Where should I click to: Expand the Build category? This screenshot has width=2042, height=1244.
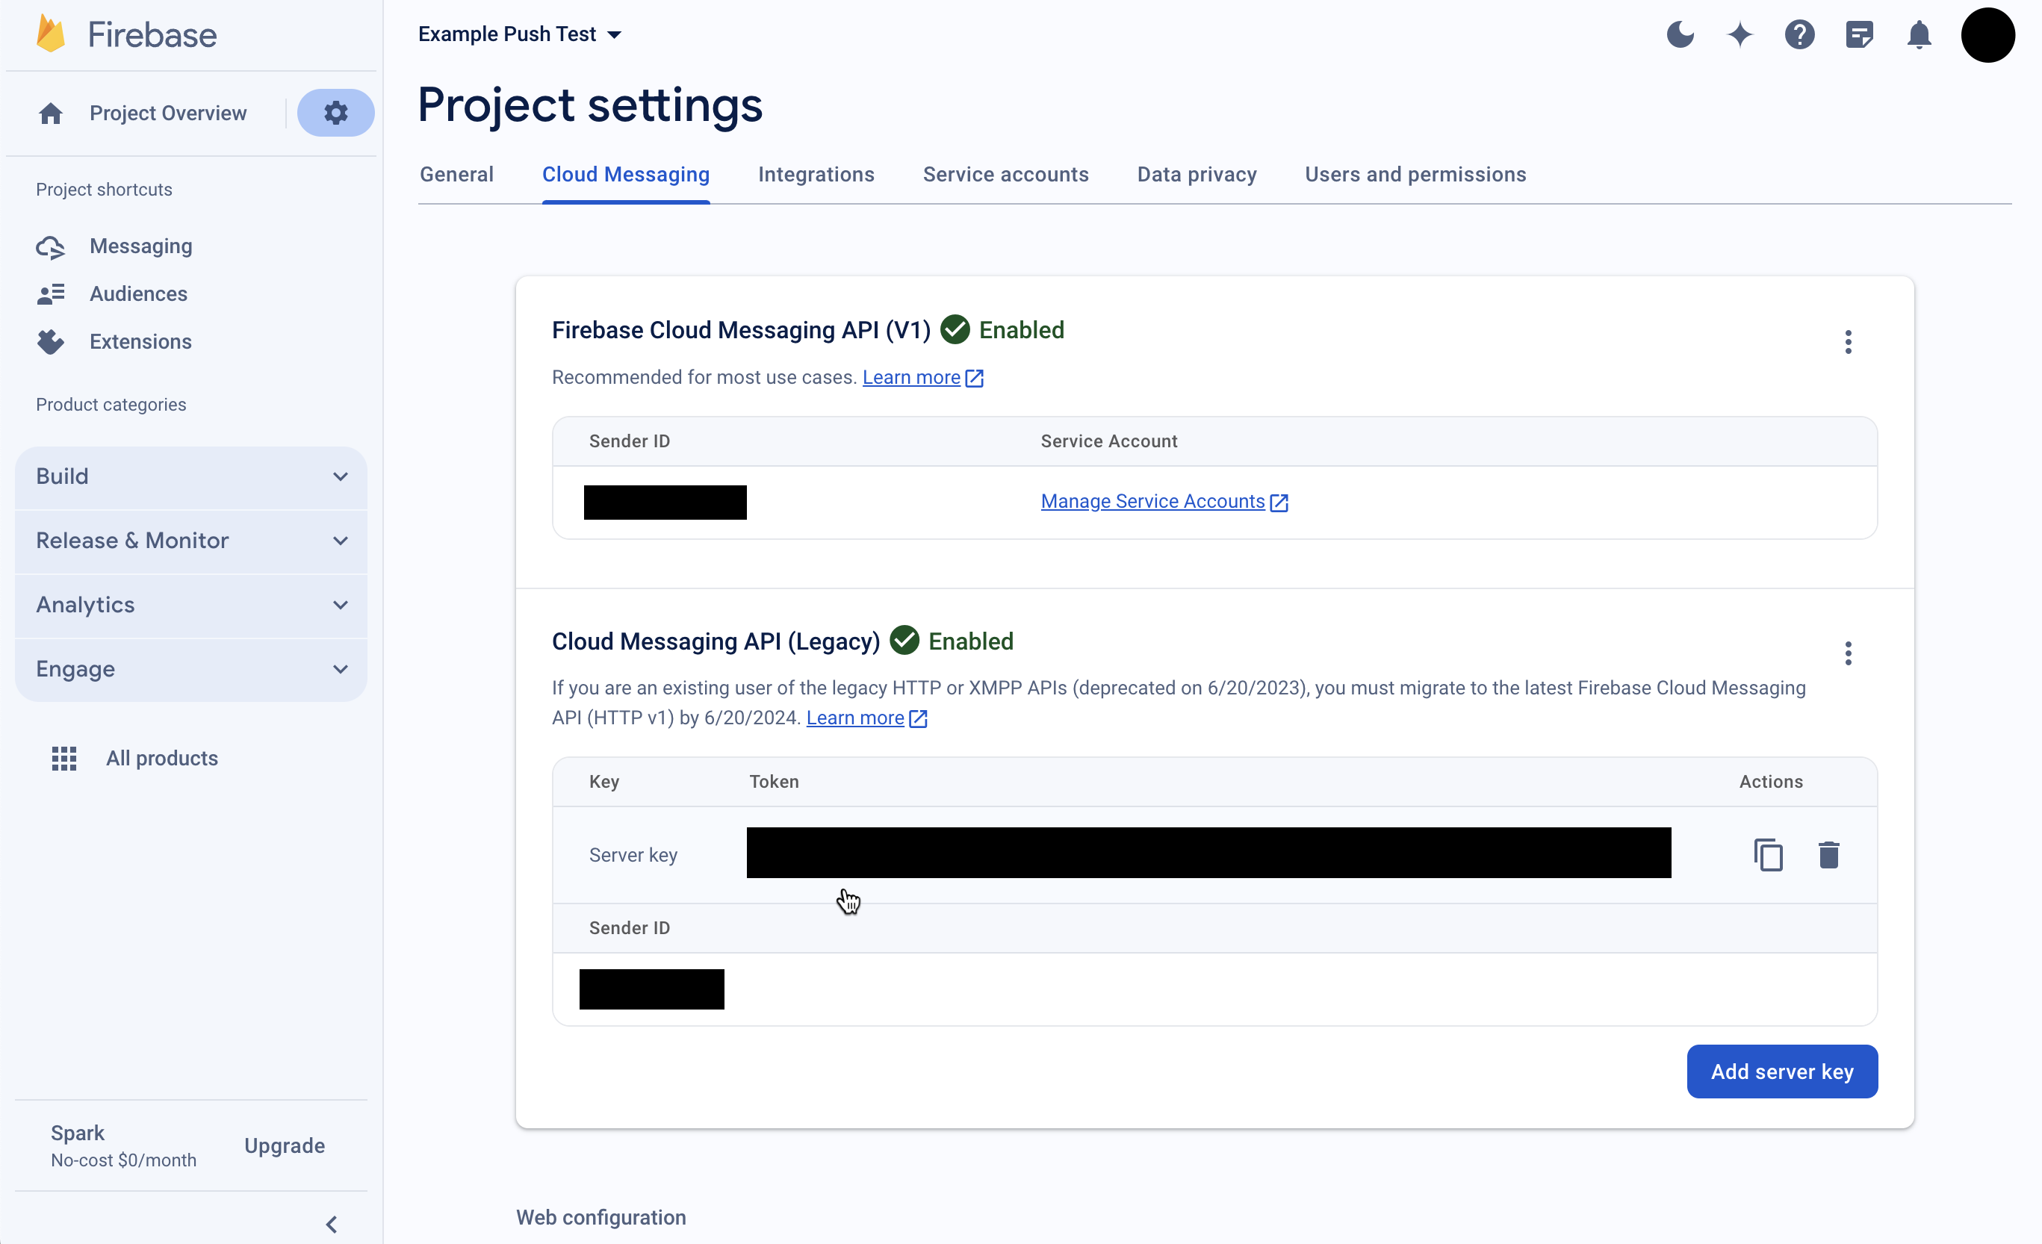[190, 476]
